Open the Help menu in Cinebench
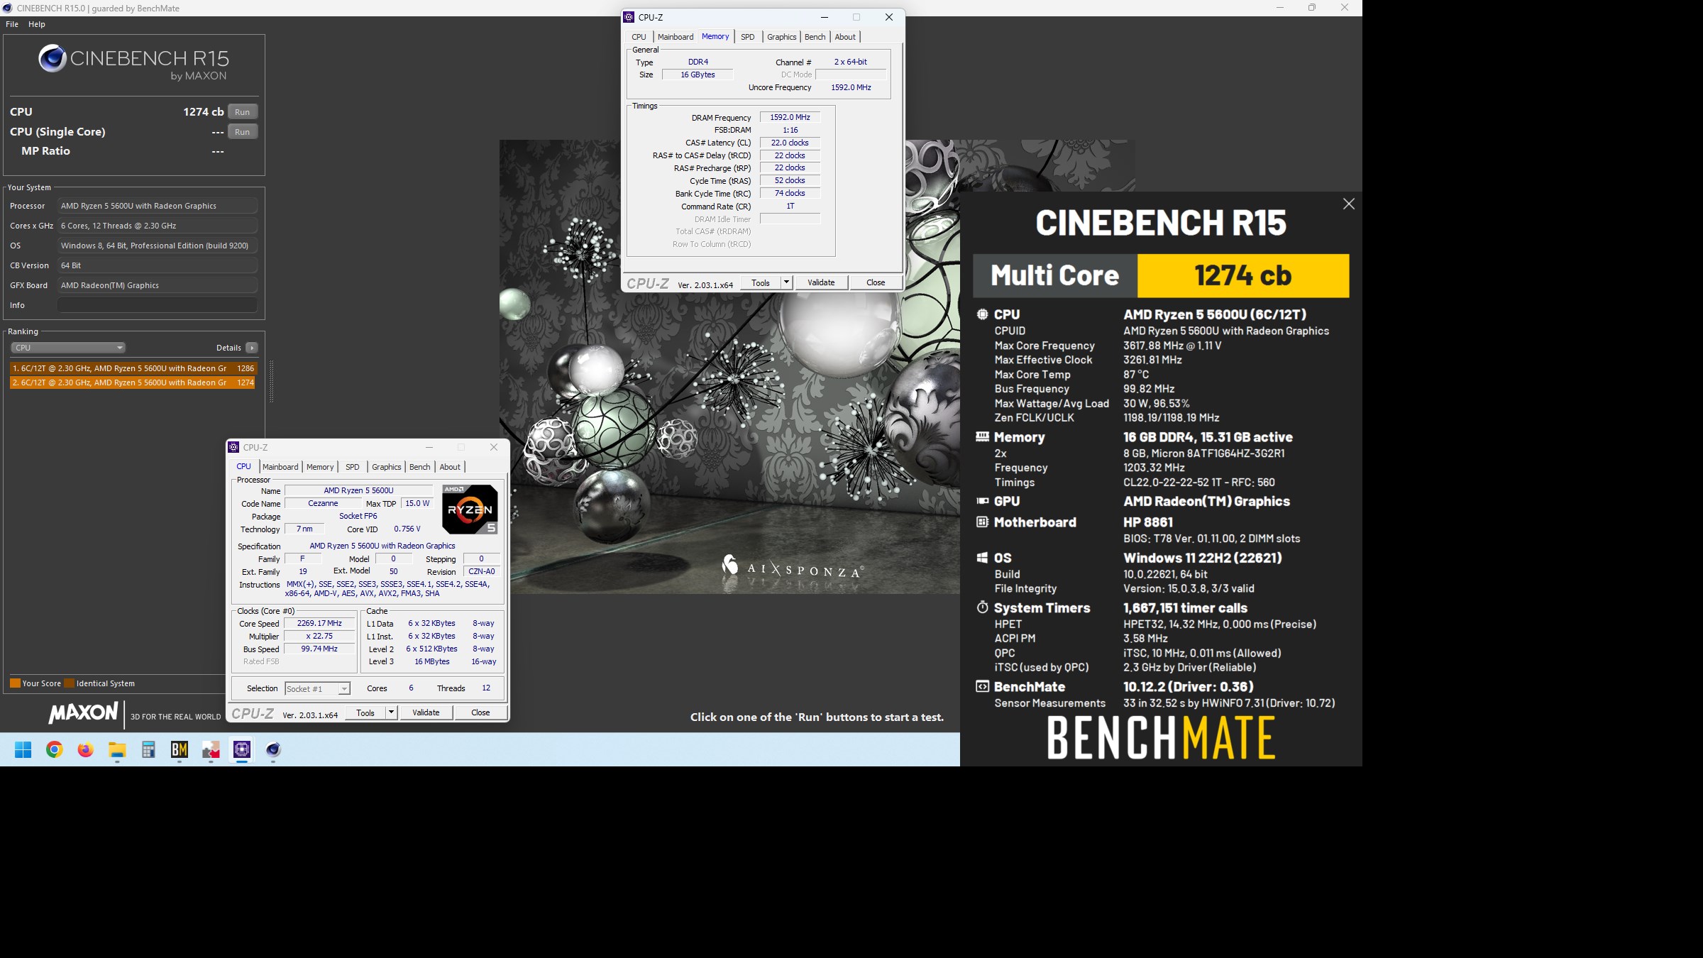This screenshot has height=958, width=1703. pos(37,24)
